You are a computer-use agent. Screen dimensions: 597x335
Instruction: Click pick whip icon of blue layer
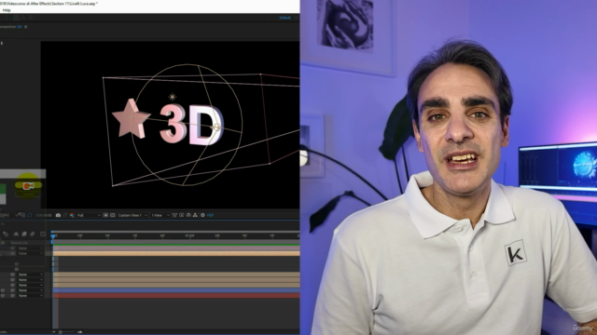(x=12, y=290)
